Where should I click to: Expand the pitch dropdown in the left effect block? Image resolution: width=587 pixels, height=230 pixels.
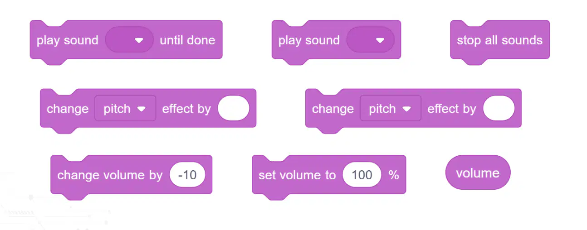[125, 109]
